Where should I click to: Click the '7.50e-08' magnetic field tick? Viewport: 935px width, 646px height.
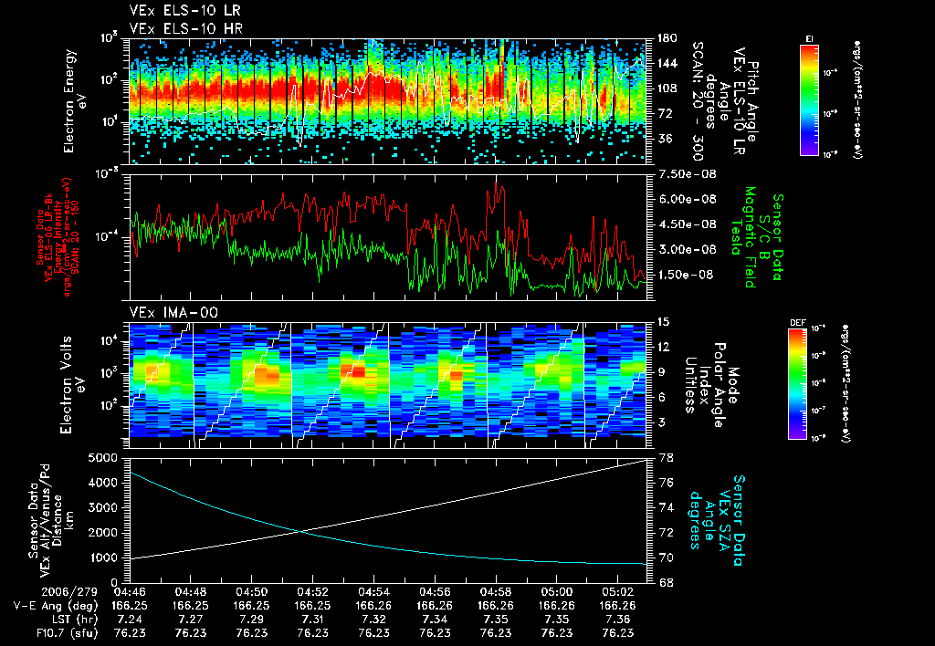(x=687, y=174)
